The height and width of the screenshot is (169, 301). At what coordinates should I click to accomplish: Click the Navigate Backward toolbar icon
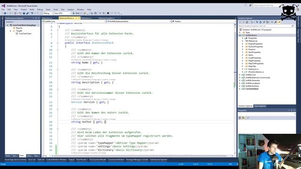pyautogui.click(x=5, y=13)
